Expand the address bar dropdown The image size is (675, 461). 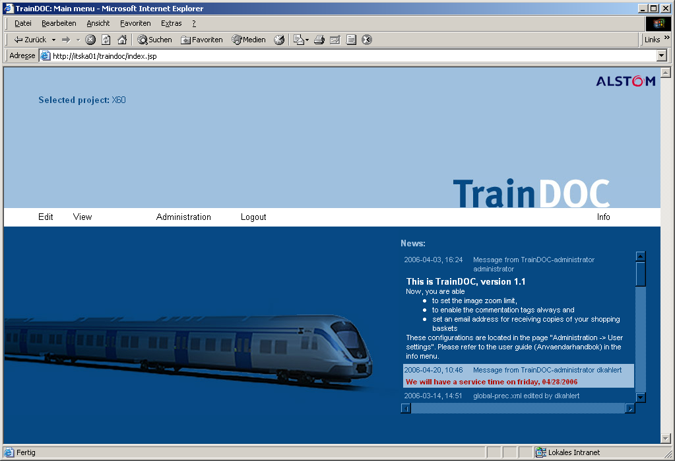click(662, 55)
